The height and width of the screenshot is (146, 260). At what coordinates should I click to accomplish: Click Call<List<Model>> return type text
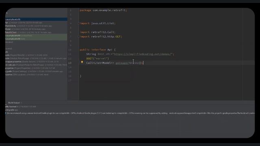[x=100, y=63]
